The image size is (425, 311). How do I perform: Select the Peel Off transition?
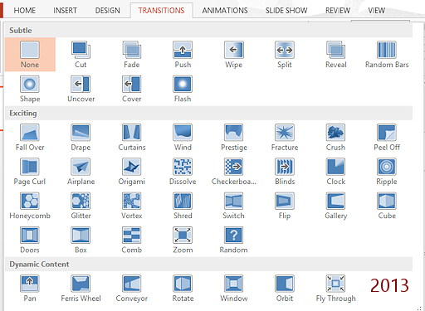[x=387, y=137]
